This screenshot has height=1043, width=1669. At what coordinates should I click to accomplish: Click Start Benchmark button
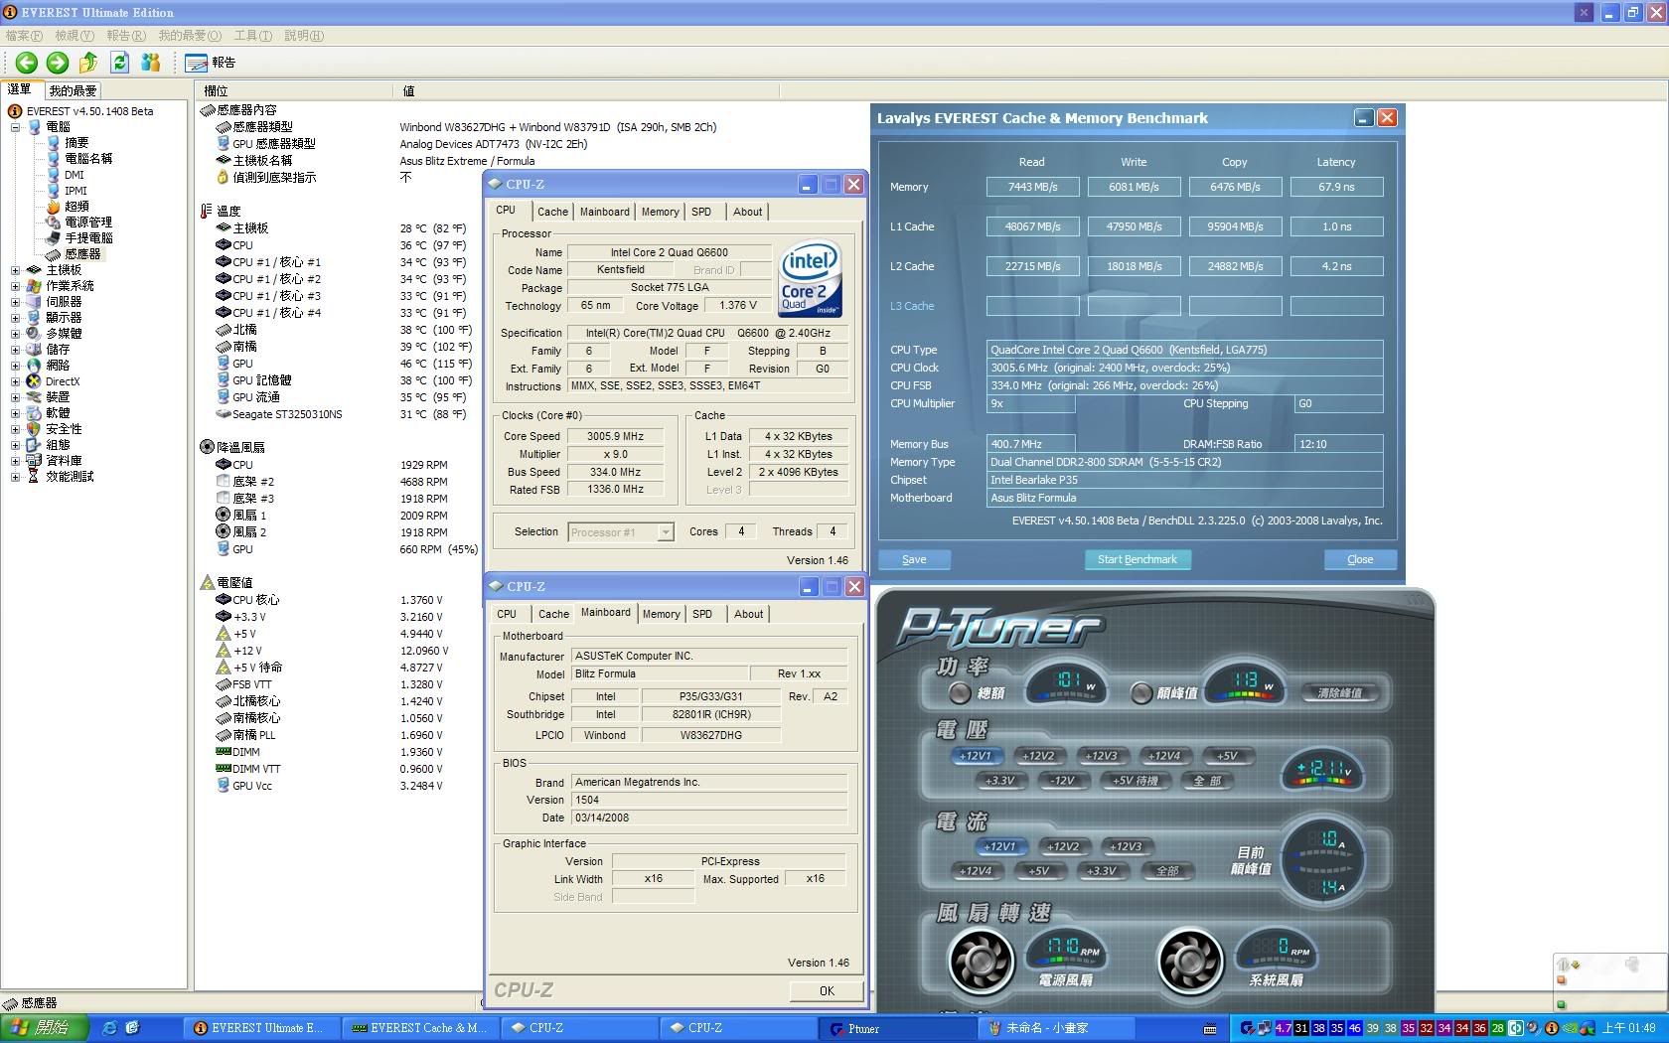[x=1137, y=559]
